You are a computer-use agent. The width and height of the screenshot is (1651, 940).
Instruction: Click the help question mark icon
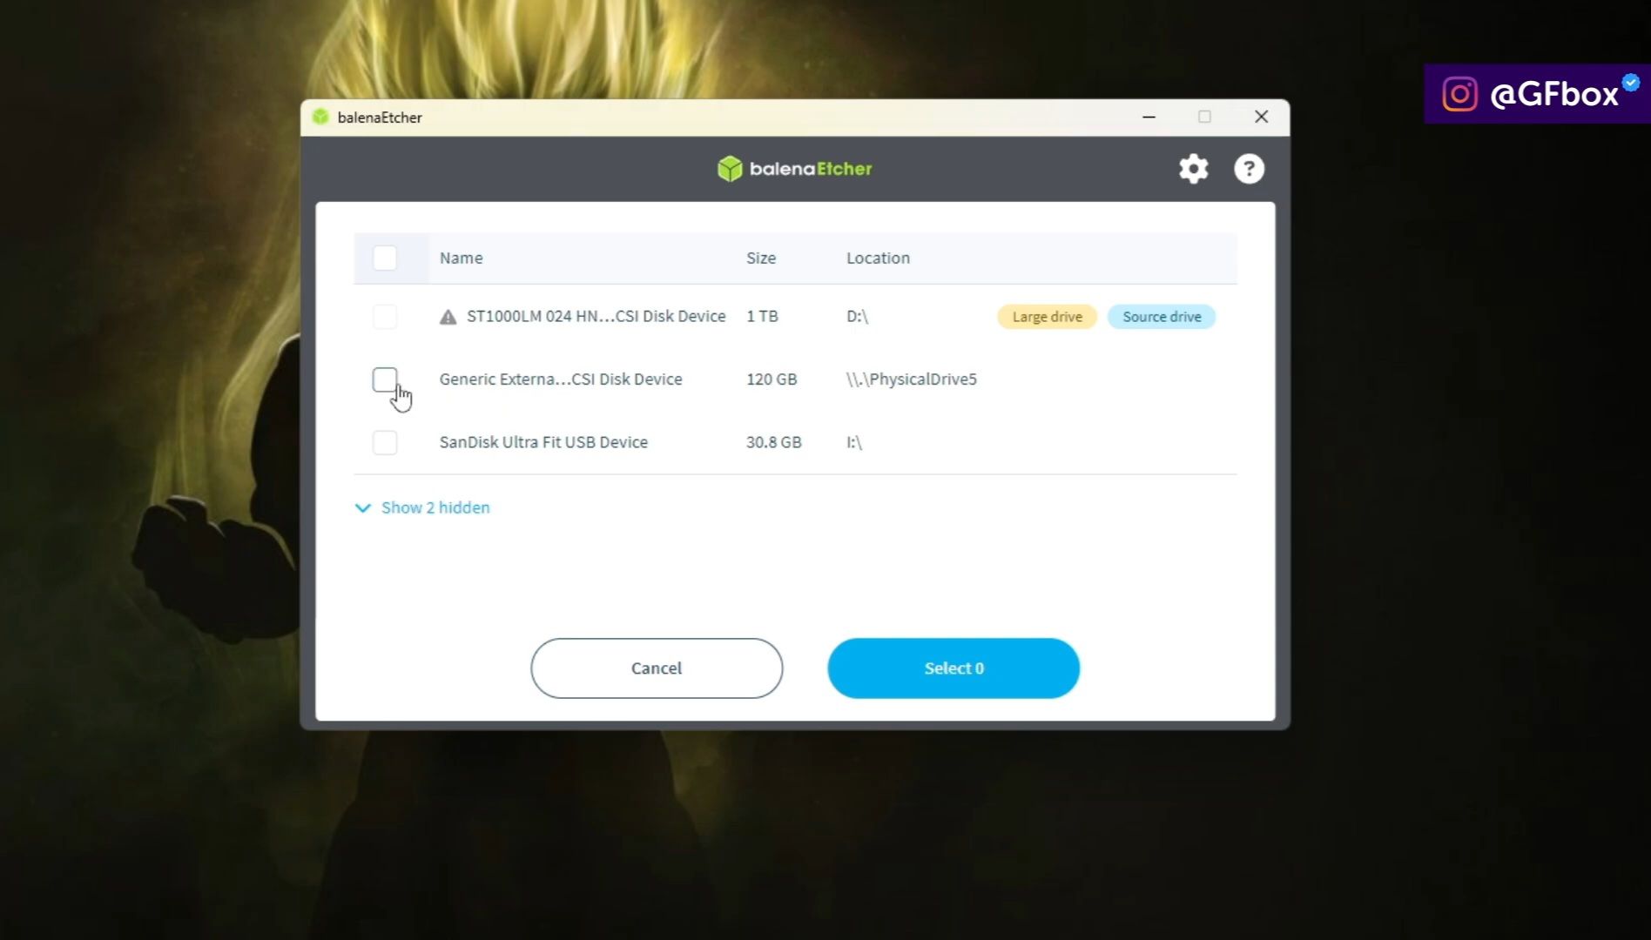(1250, 168)
